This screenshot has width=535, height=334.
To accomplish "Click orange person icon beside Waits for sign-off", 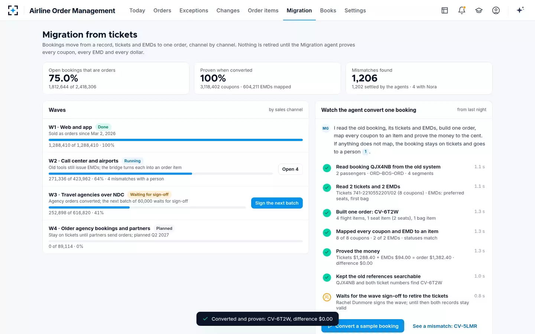I will [x=327, y=297].
